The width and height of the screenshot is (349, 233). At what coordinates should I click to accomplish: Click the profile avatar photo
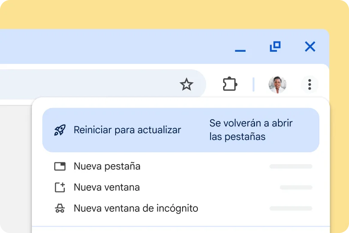click(x=277, y=84)
